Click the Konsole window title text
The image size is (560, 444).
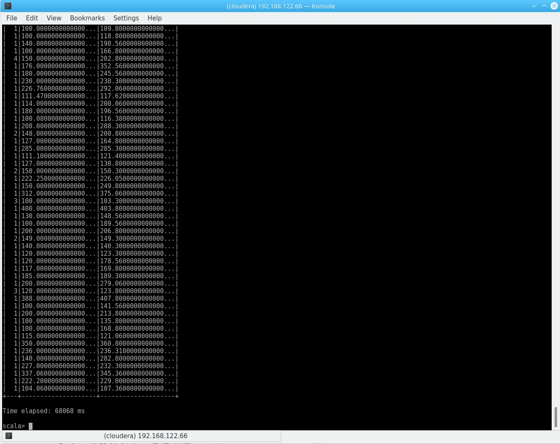[x=280, y=6]
